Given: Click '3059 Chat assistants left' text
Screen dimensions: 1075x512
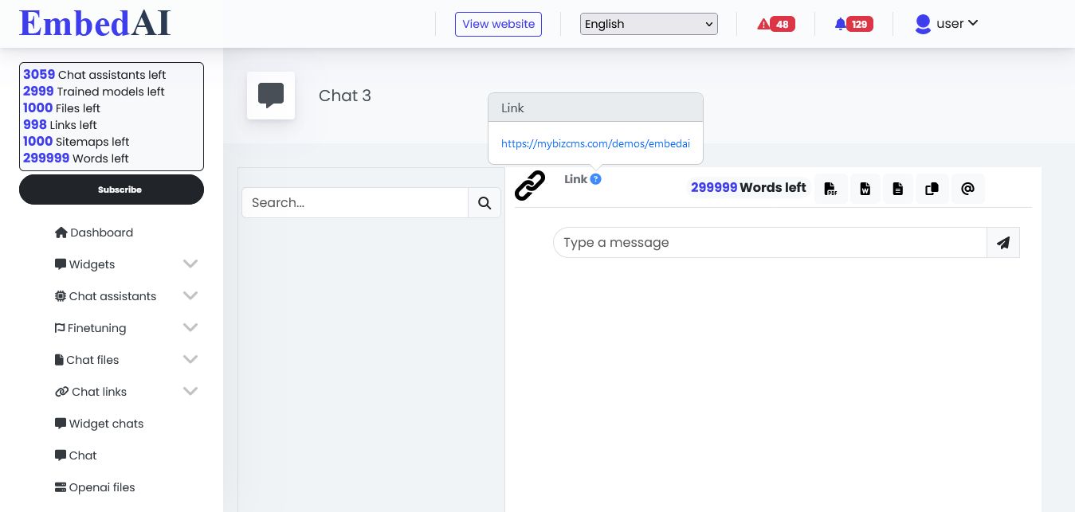Looking at the screenshot, I should (x=95, y=75).
